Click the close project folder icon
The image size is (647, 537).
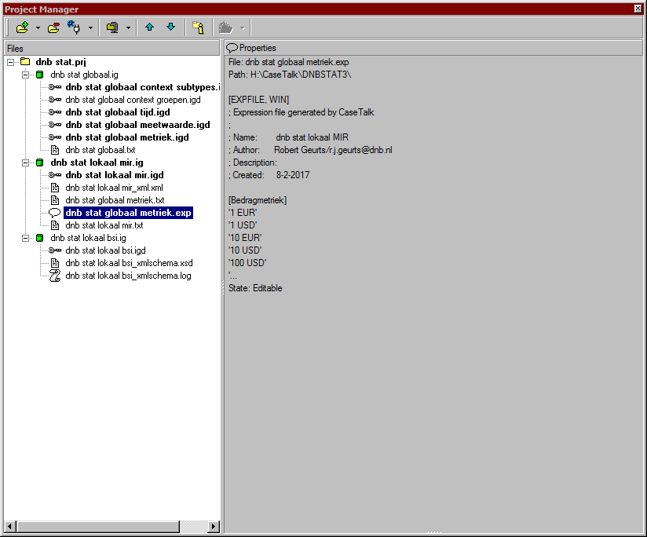(53, 27)
